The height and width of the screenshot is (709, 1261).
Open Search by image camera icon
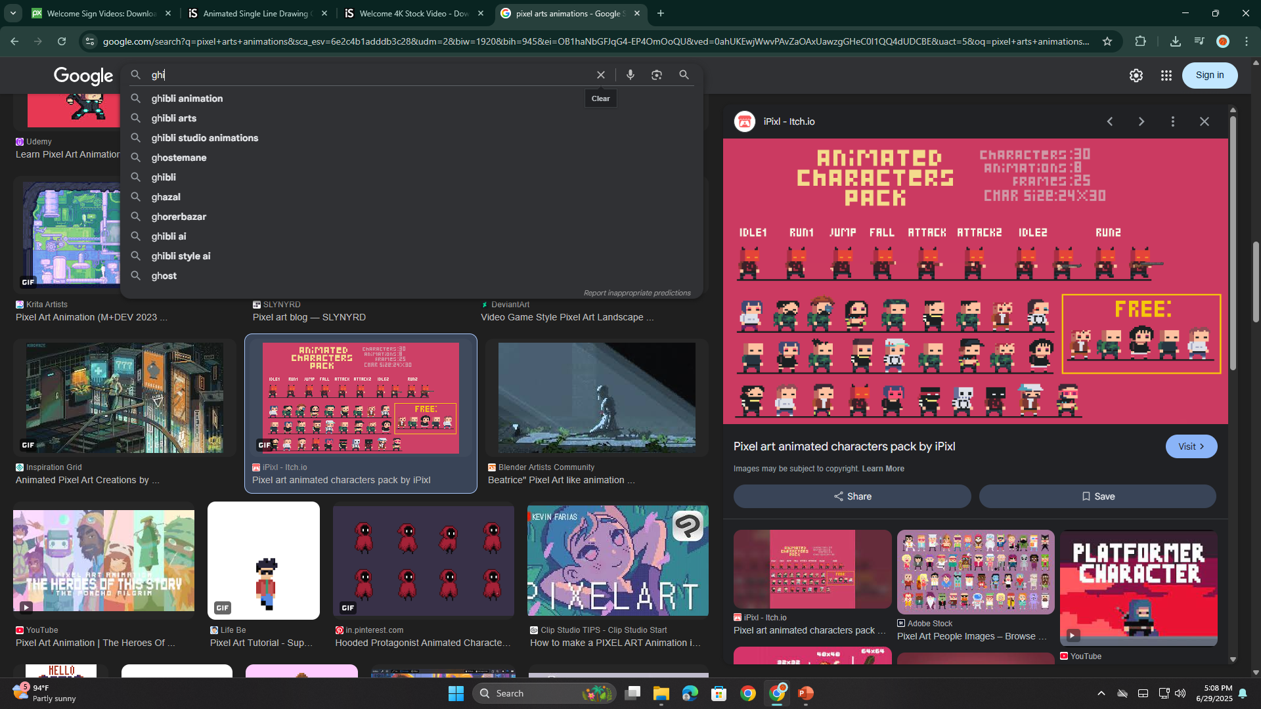tap(657, 75)
